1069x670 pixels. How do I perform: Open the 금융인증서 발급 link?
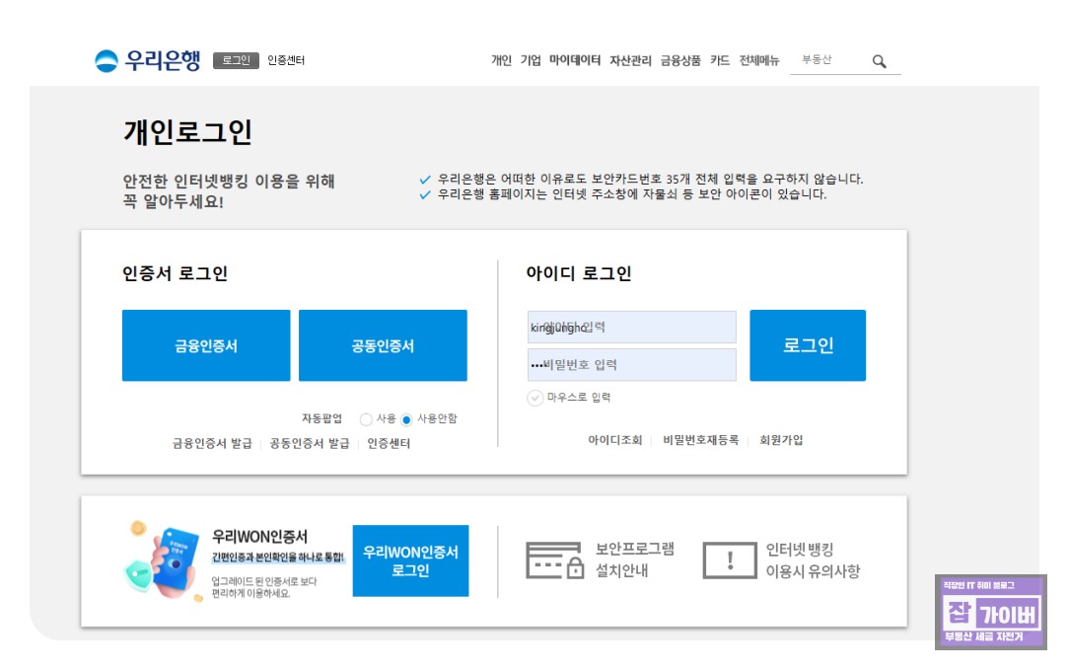[x=212, y=443]
